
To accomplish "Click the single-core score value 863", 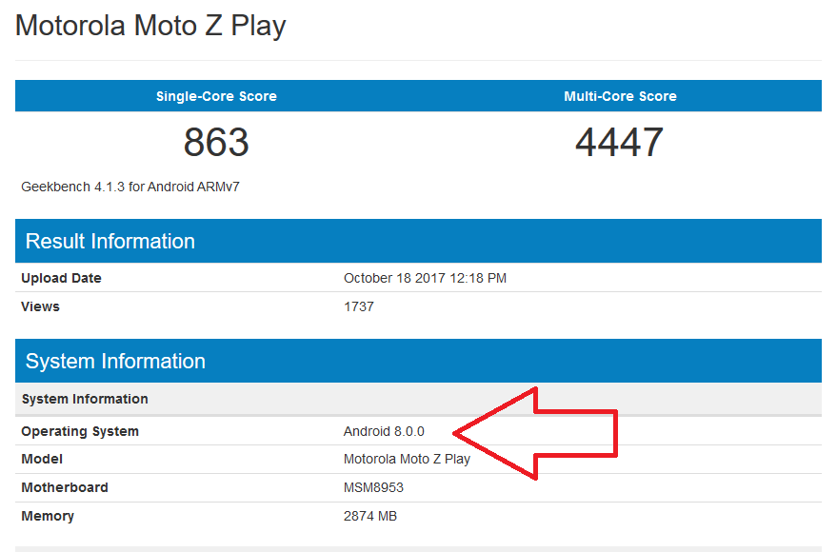I will click(216, 143).
